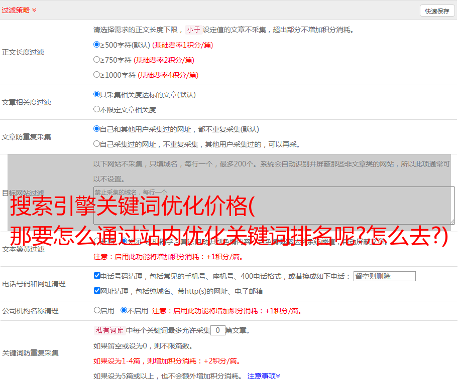458x385 pixels.
Task: Click the 私有词库 tag label
Action: tap(109, 330)
